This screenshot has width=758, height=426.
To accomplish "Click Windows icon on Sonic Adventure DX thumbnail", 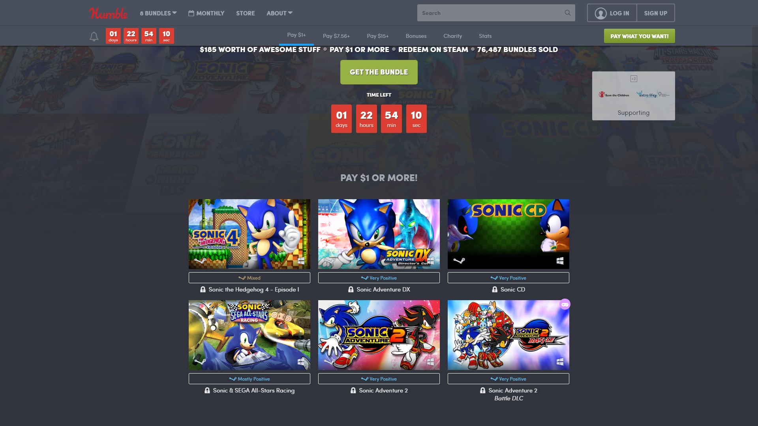I will click(430, 261).
